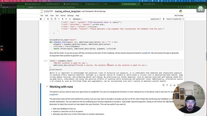Click the debugger bug icon
Image resolution: width=207 pixels, height=116 pixels.
point(164,19)
